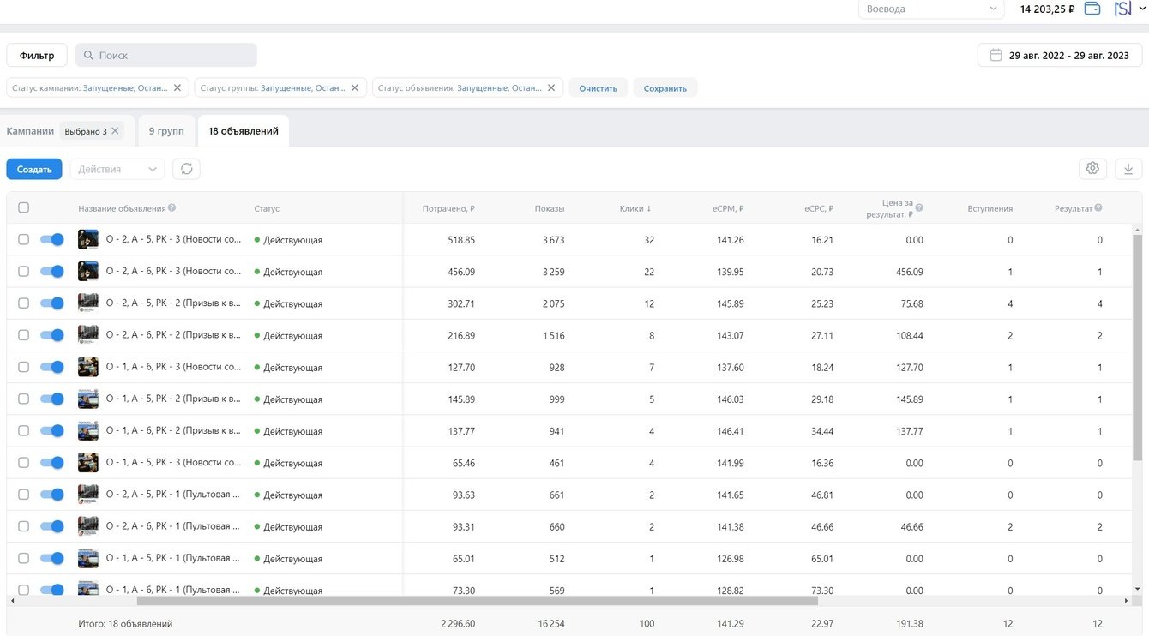Open table settings gear icon
This screenshot has width=1149, height=636.
1092,169
